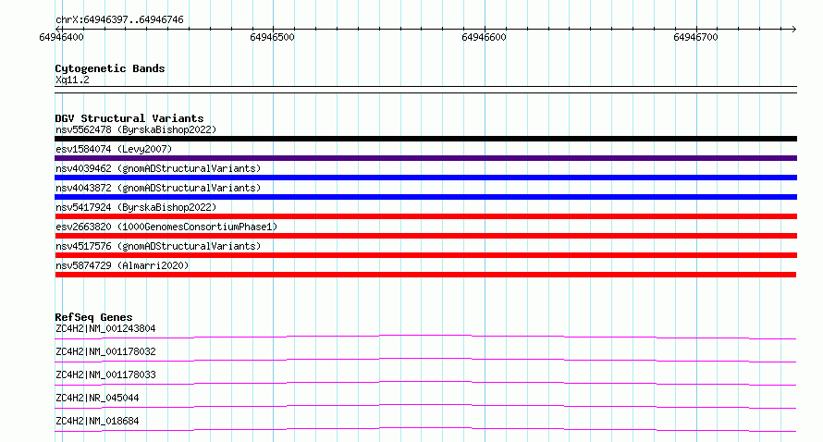823x442 pixels.
Task: Click the red bar for nsv5874729
Action: click(425, 275)
